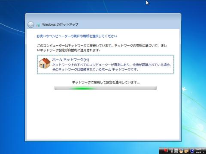The height and width of the screenshot is (154, 206).
Task: Click the 般 conversion mode icon
Action: tap(176, 151)
